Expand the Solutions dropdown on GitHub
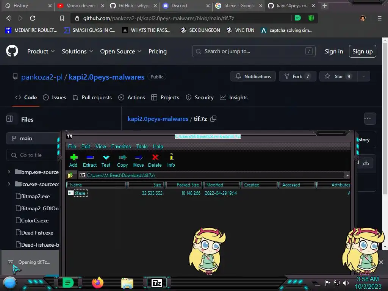 [77, 51]
